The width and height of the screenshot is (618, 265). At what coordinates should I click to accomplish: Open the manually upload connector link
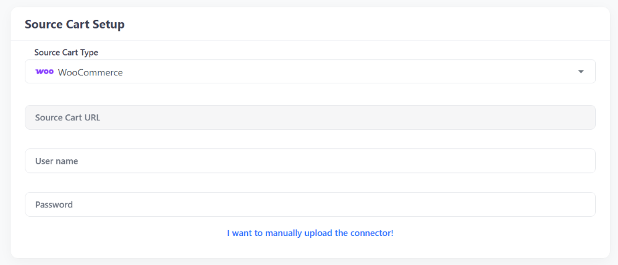click(x=310, y=233)
